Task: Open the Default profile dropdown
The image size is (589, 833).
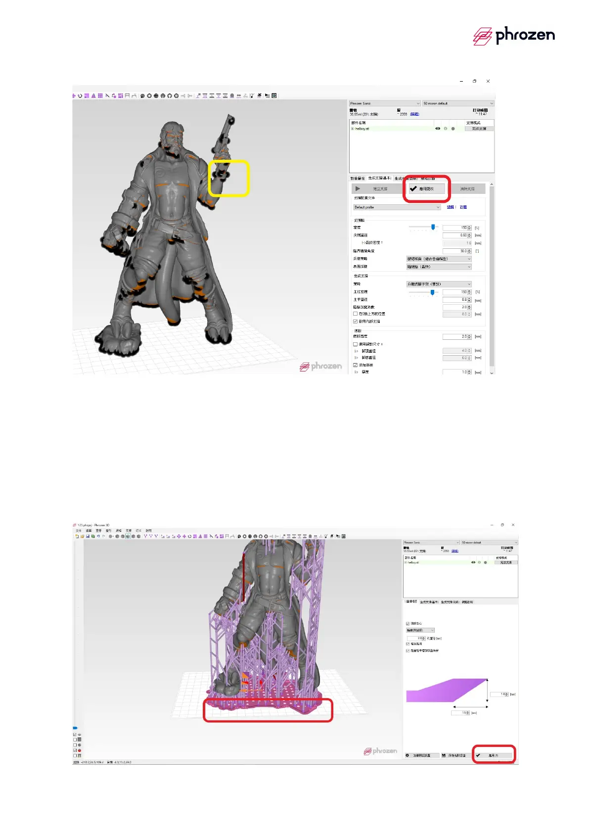Action: click(397, 207)
